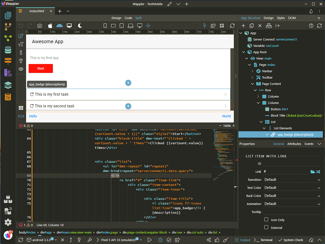Select the Android theme icon

click(59, 26)
